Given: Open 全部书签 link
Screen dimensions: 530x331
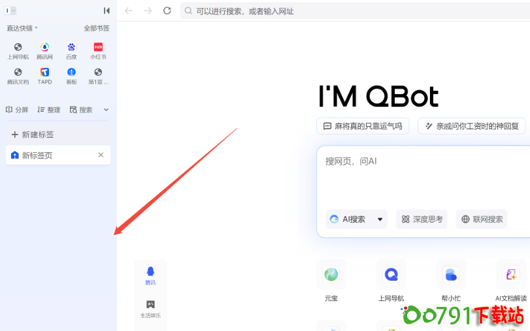Looking at the screenshot, I should 96,28.
